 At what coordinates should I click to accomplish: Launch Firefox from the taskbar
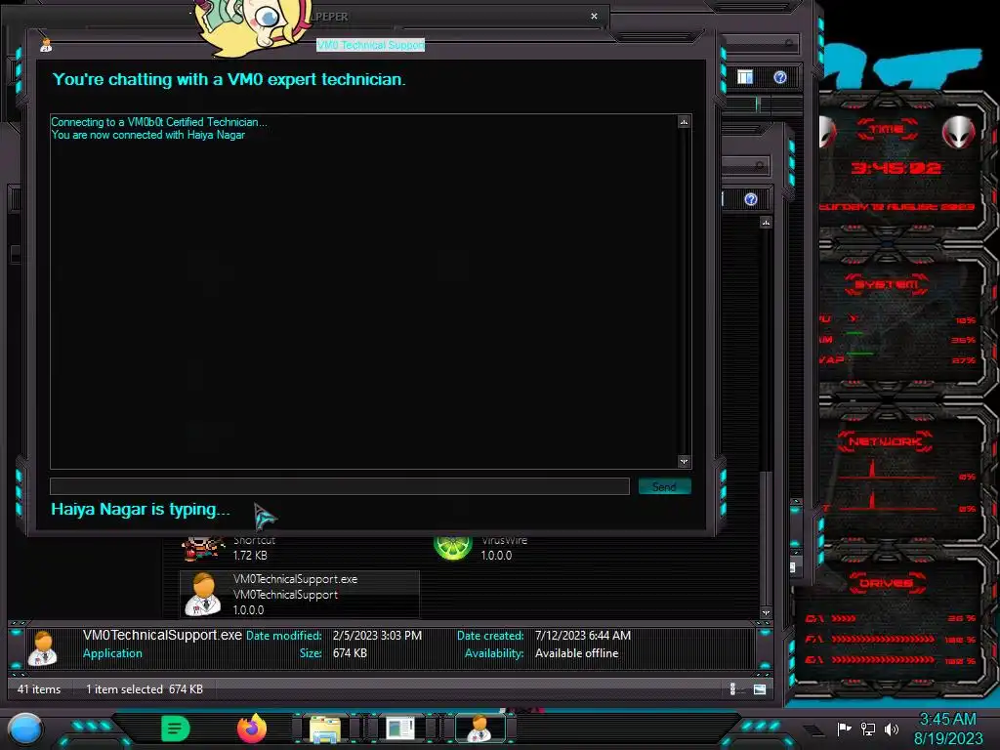pos(251,729)
